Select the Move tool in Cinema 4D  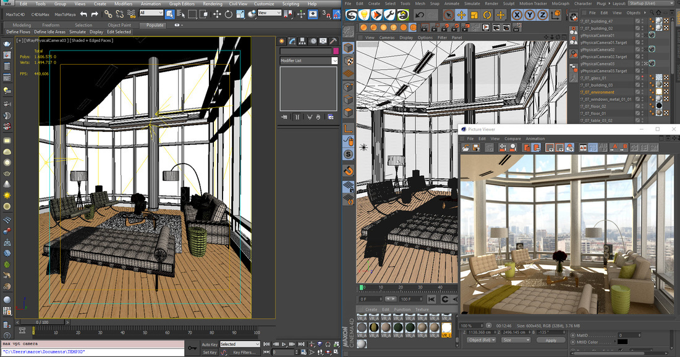click(x=461, y=15)
